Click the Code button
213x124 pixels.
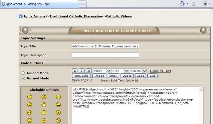pos(140,76)
